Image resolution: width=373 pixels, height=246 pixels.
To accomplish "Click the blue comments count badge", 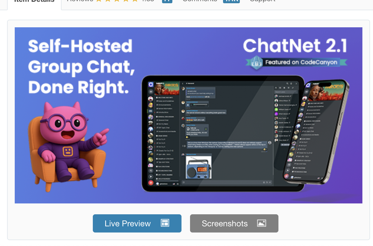I will (231, 1).
